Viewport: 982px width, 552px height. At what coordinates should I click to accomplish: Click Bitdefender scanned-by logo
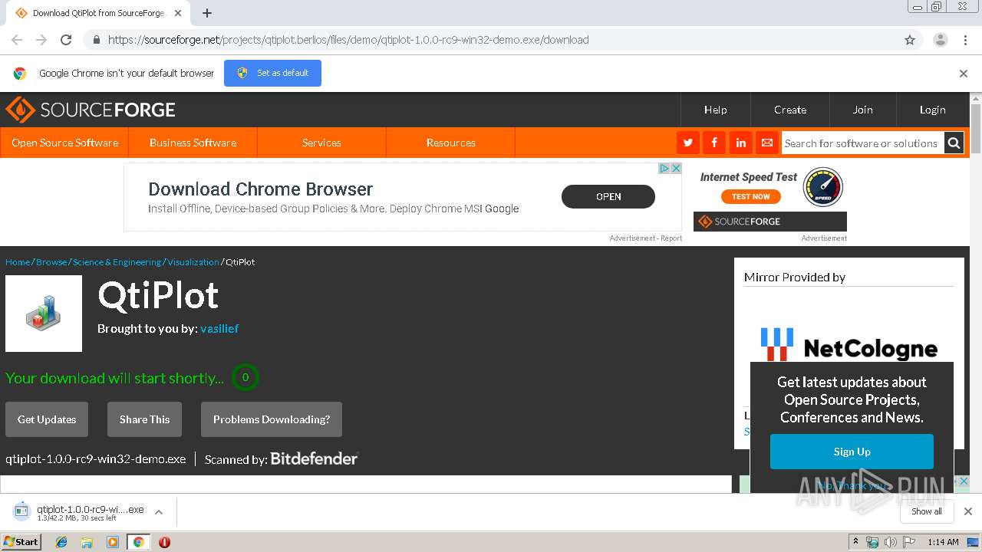coord(314,458)
